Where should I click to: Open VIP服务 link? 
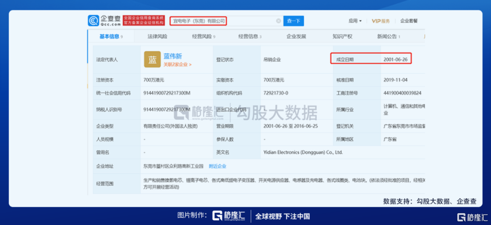tap(381, 21)
